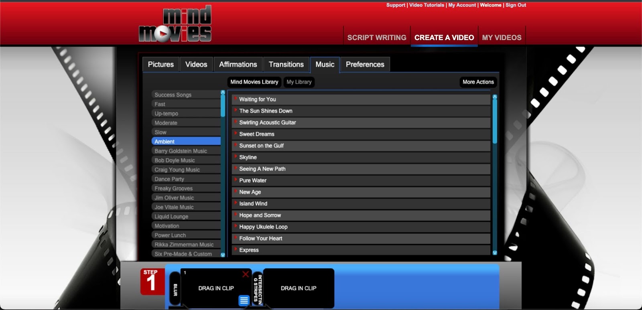Click the highlighted Ambient category
642x310 pixels.
pyautogui.click(x=186, y=142)
